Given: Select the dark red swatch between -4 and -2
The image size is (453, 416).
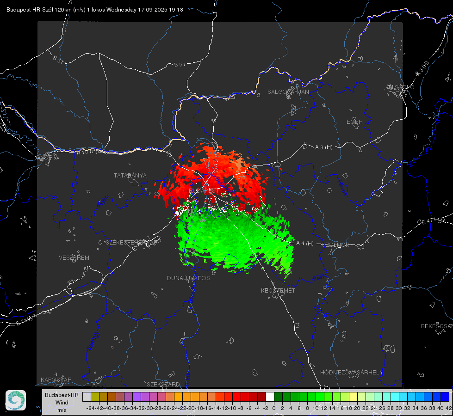Looking at the screenshot, I should point(262,397).
